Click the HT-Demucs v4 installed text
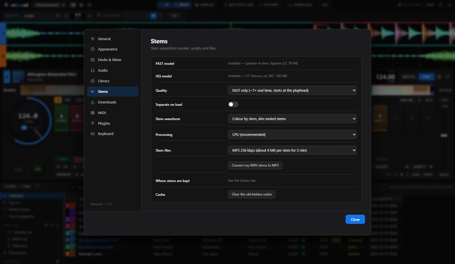 click(258, 76)
